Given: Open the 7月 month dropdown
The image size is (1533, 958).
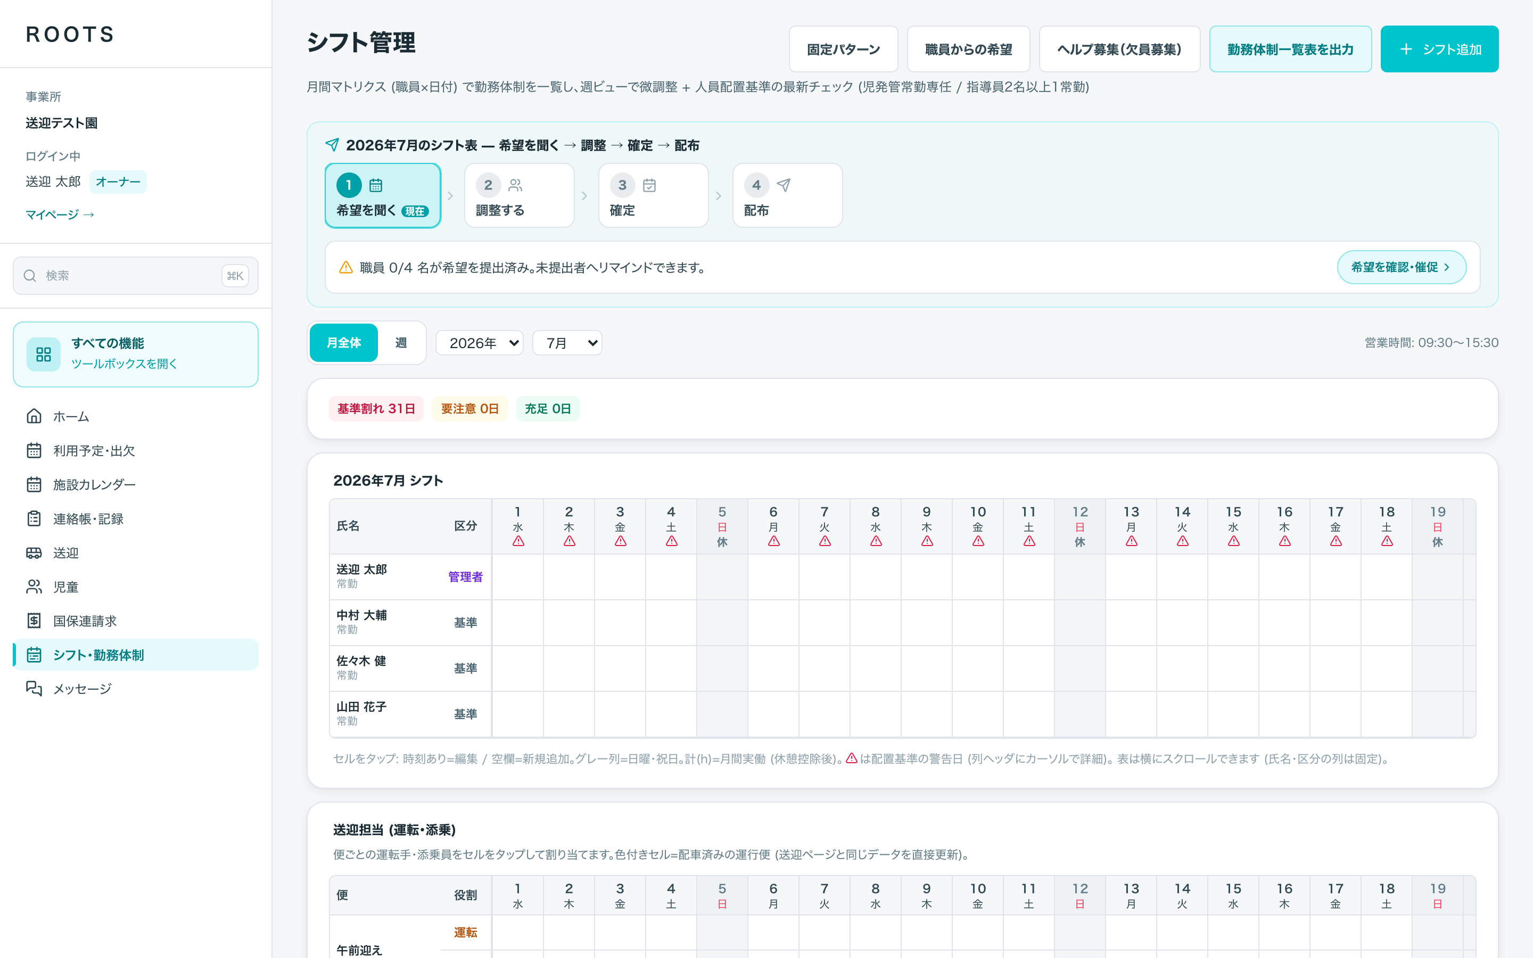Looking at the screenshot, I should pyautogui.click(x=567, y=343).
